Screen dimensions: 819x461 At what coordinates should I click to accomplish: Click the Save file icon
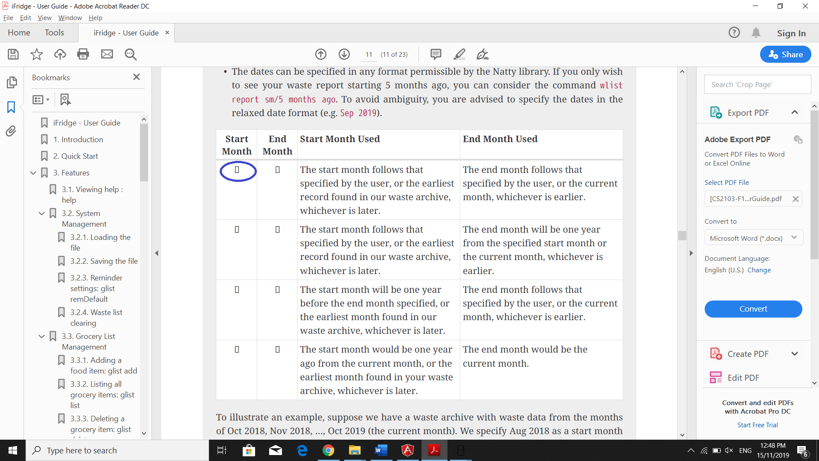(x=13, y=54)
